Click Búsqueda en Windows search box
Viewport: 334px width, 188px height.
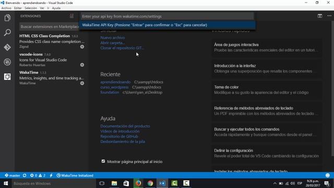click(54, 183)
